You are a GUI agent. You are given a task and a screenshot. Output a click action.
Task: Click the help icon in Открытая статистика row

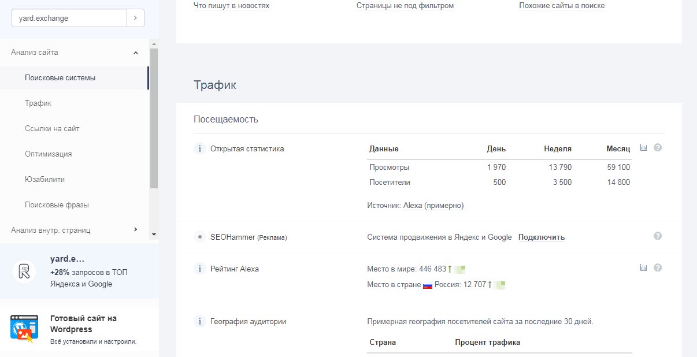tap(657, 147)
